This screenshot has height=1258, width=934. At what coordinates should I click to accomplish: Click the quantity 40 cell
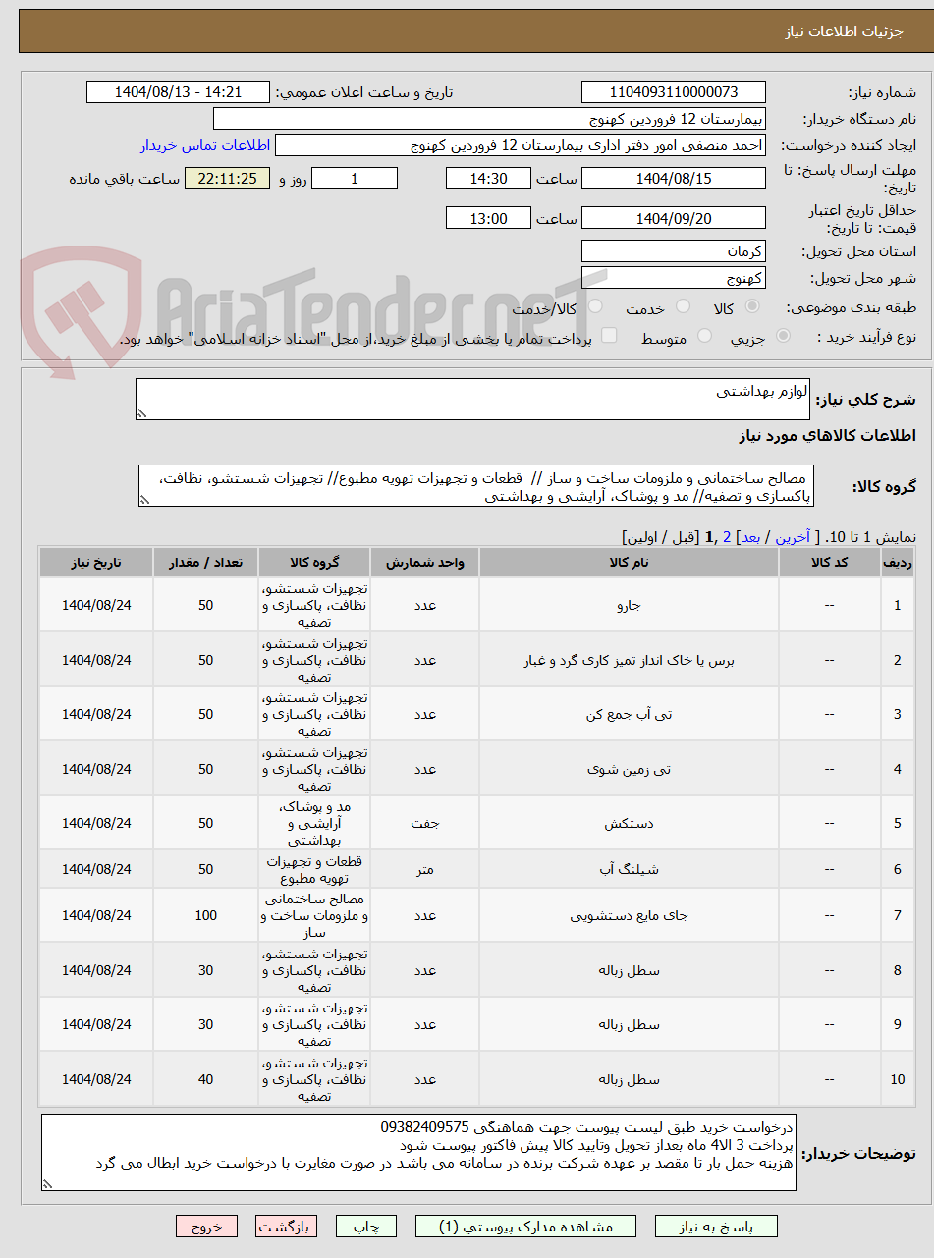pos(205,1079)
